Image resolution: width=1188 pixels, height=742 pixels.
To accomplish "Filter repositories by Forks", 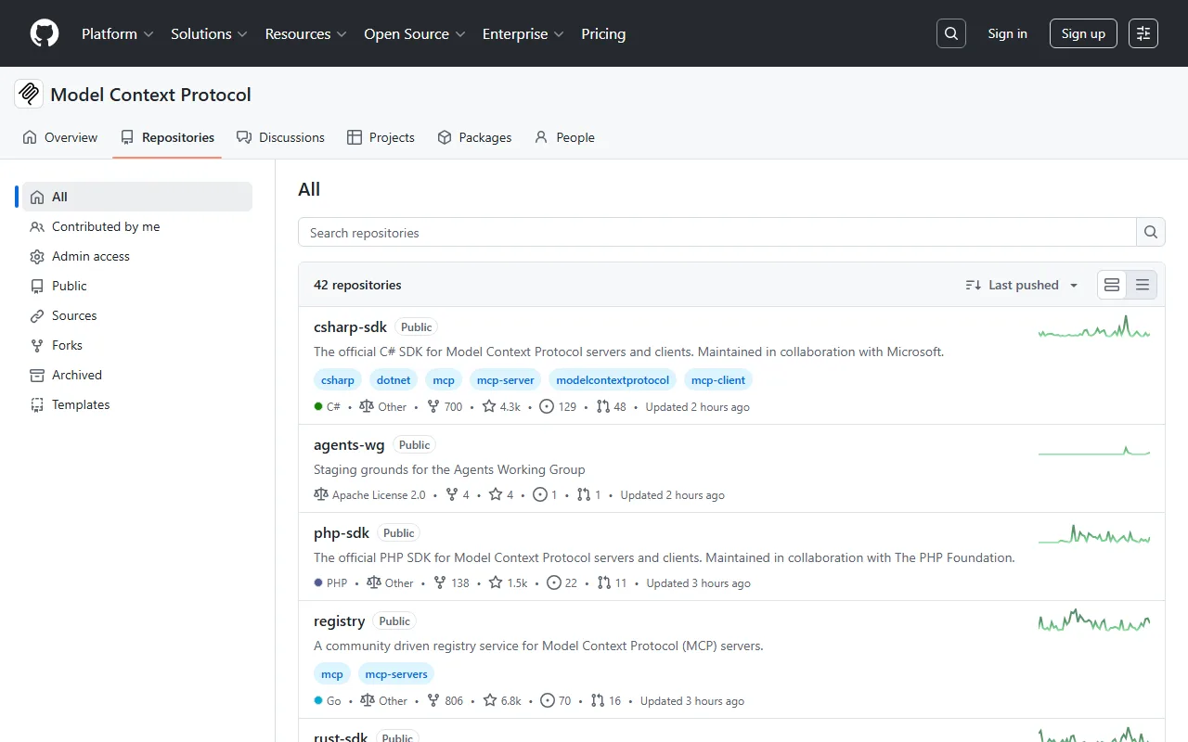I will (x=137, y=345).
